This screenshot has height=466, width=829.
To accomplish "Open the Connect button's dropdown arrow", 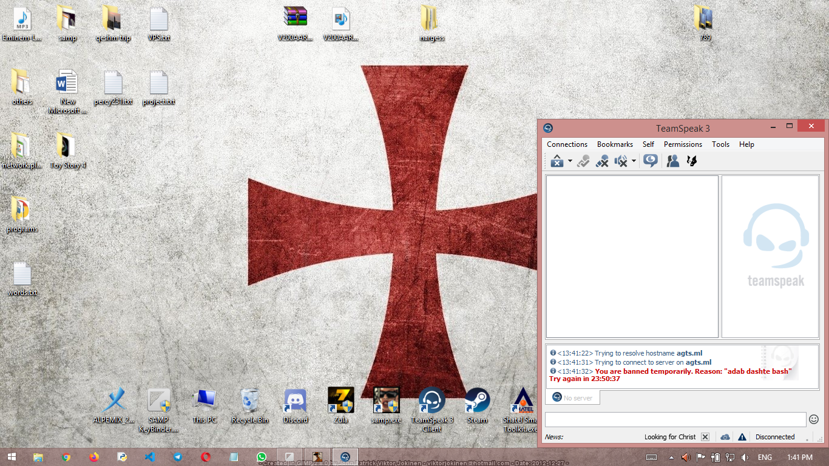I will (570, 161).
